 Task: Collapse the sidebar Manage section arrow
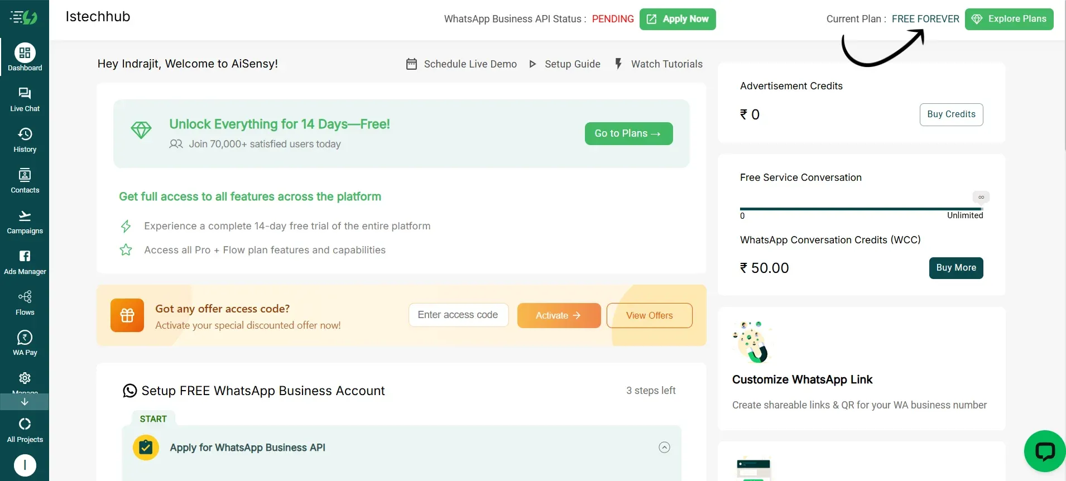click(25, 401)
